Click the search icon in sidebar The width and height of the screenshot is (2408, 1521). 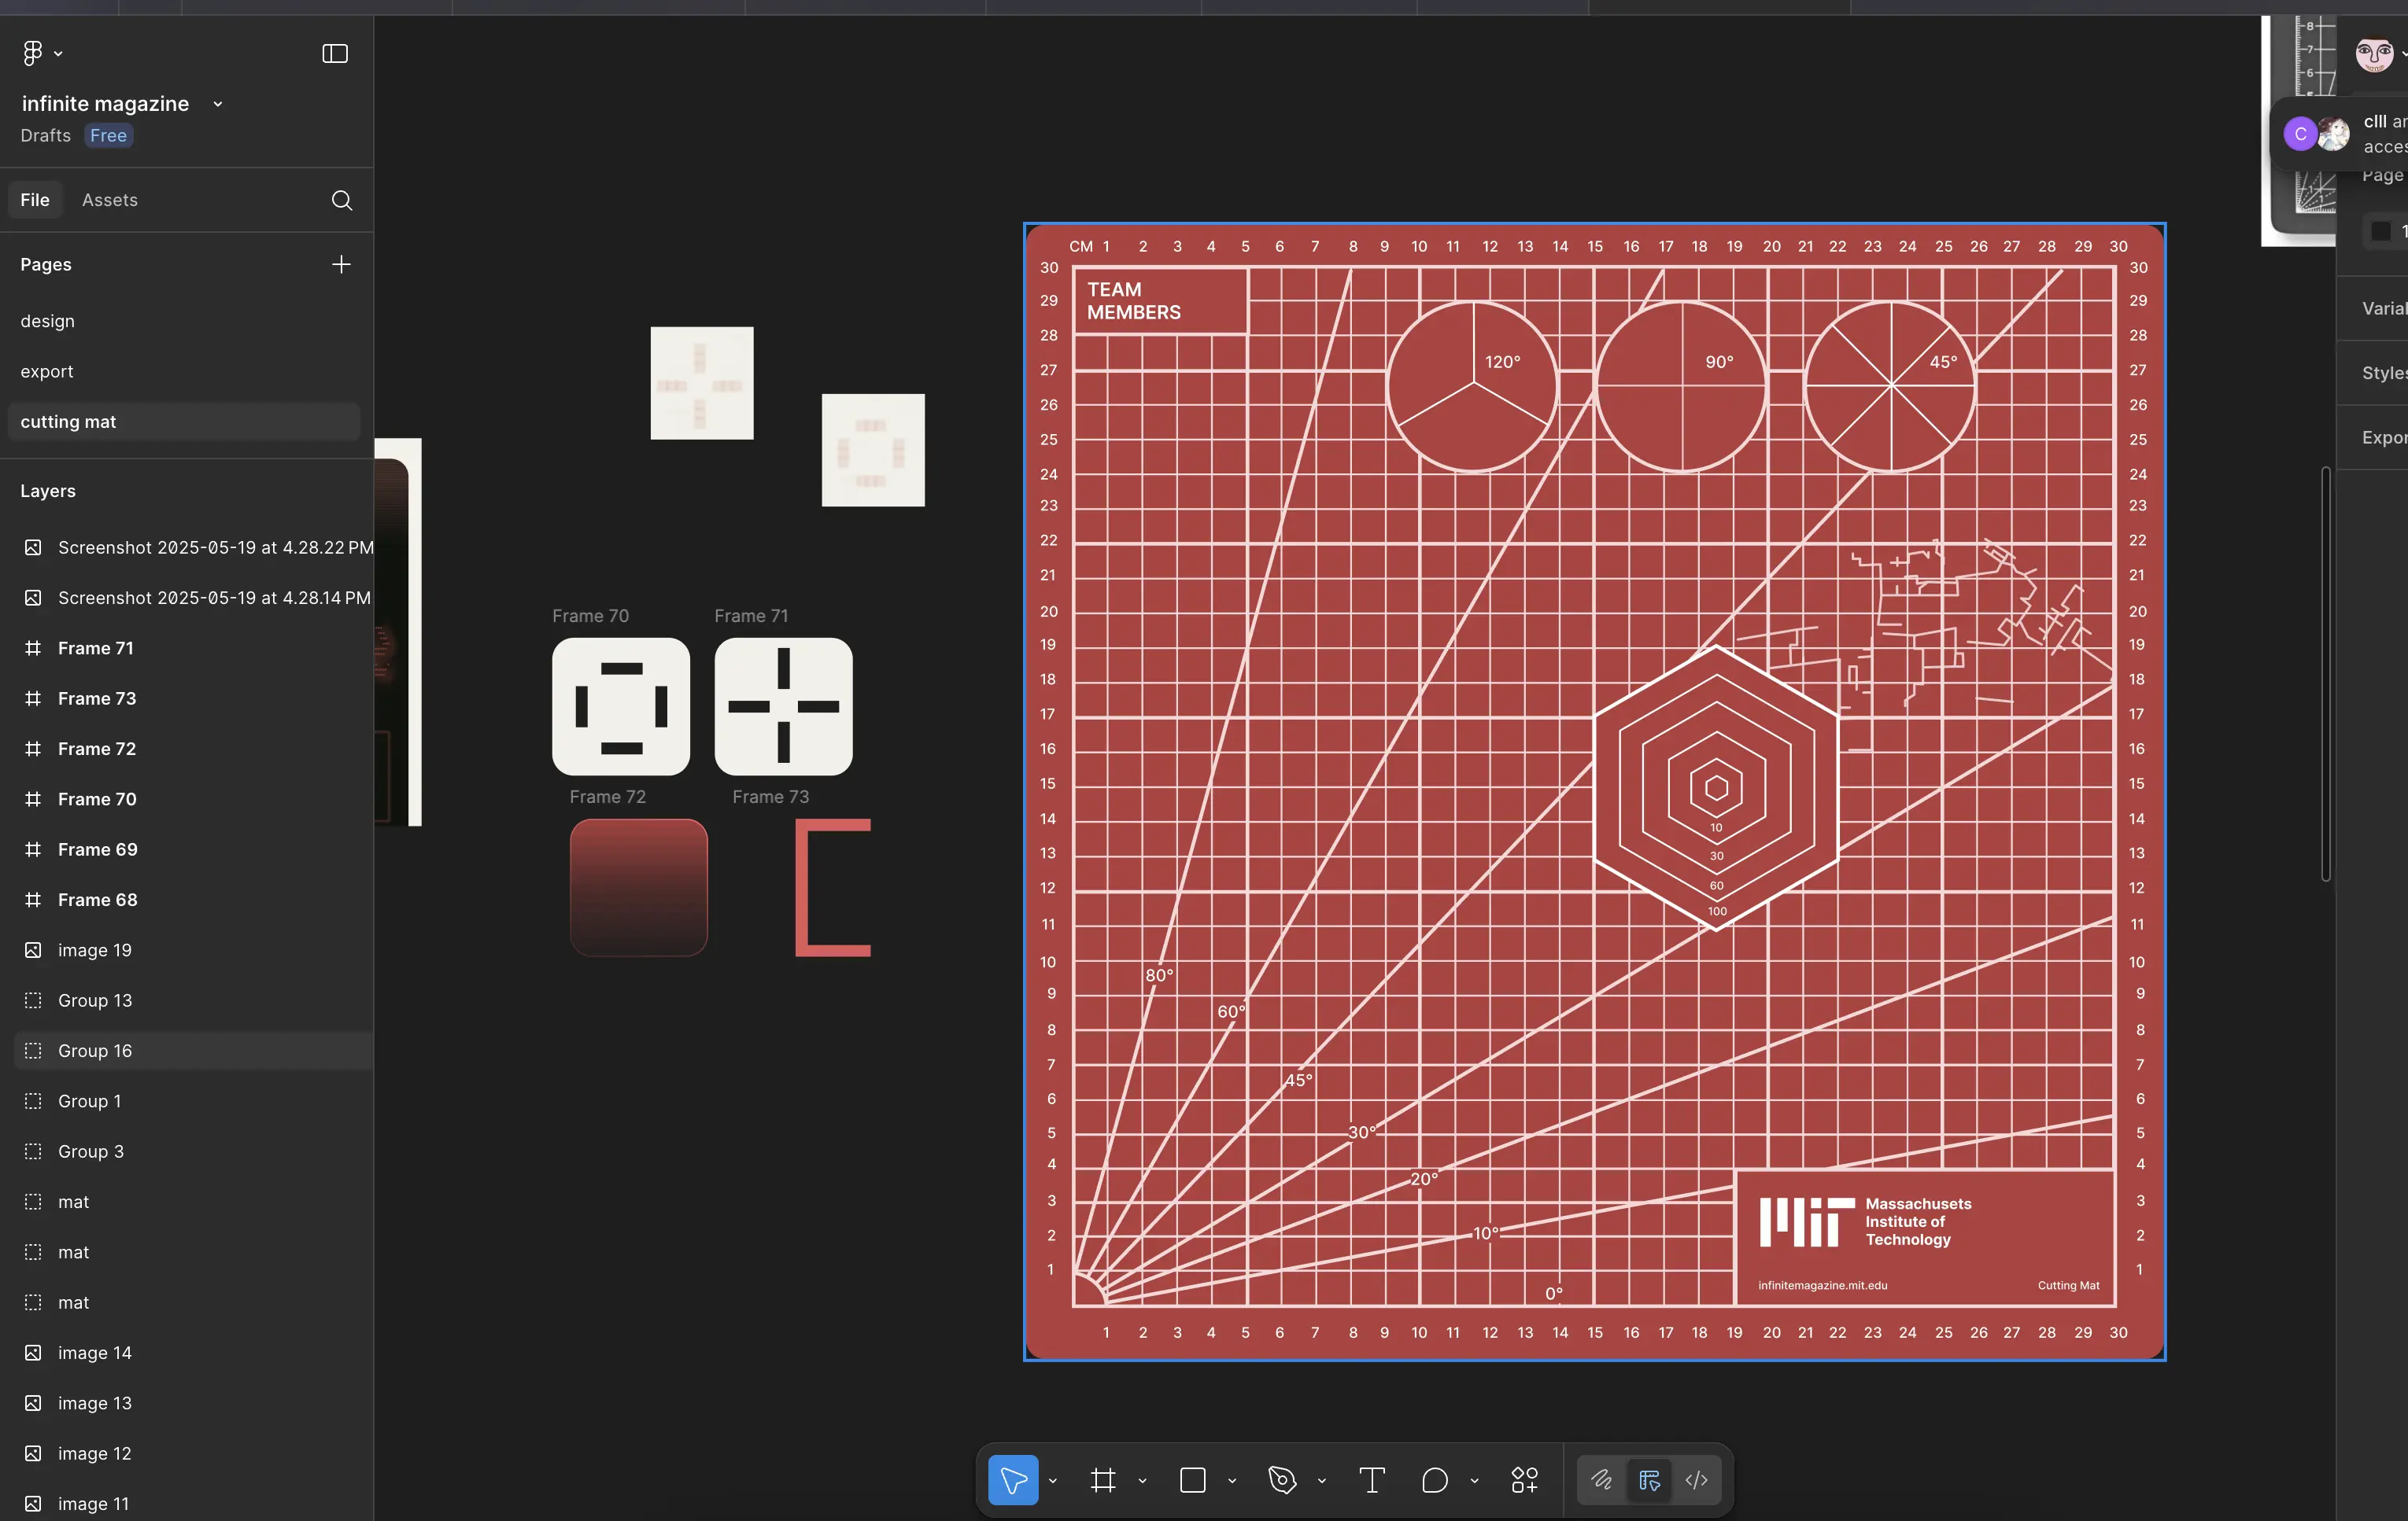click(x=341, y=200)
